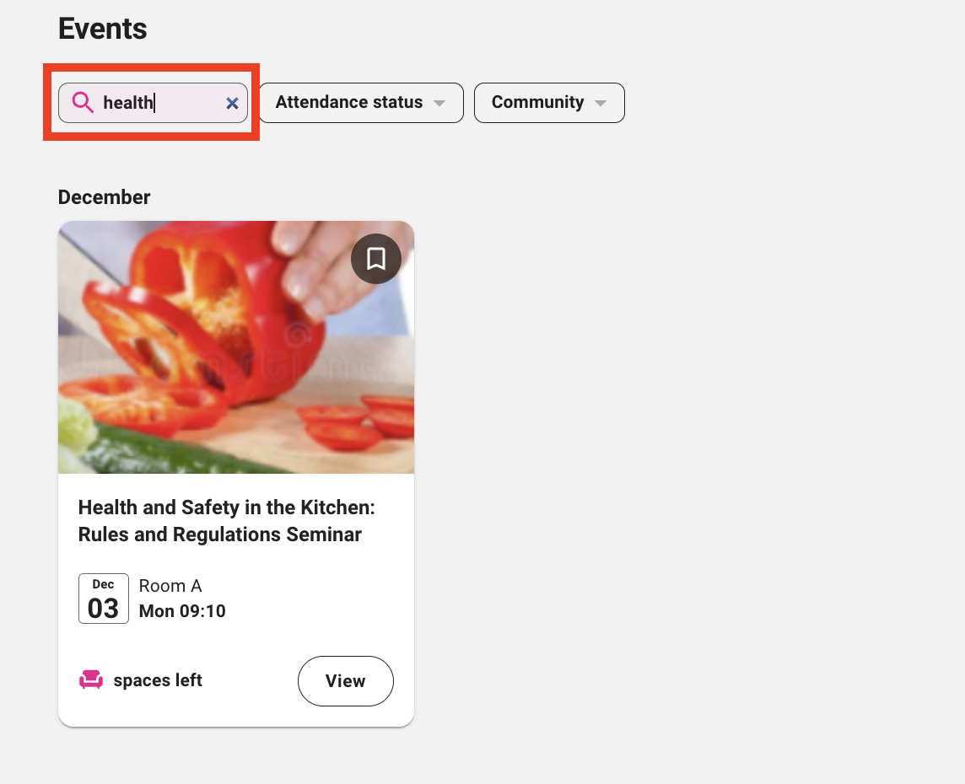965x784 pixels.
Task: Click the magnifying glass search icon
Action: click(83, 103)
